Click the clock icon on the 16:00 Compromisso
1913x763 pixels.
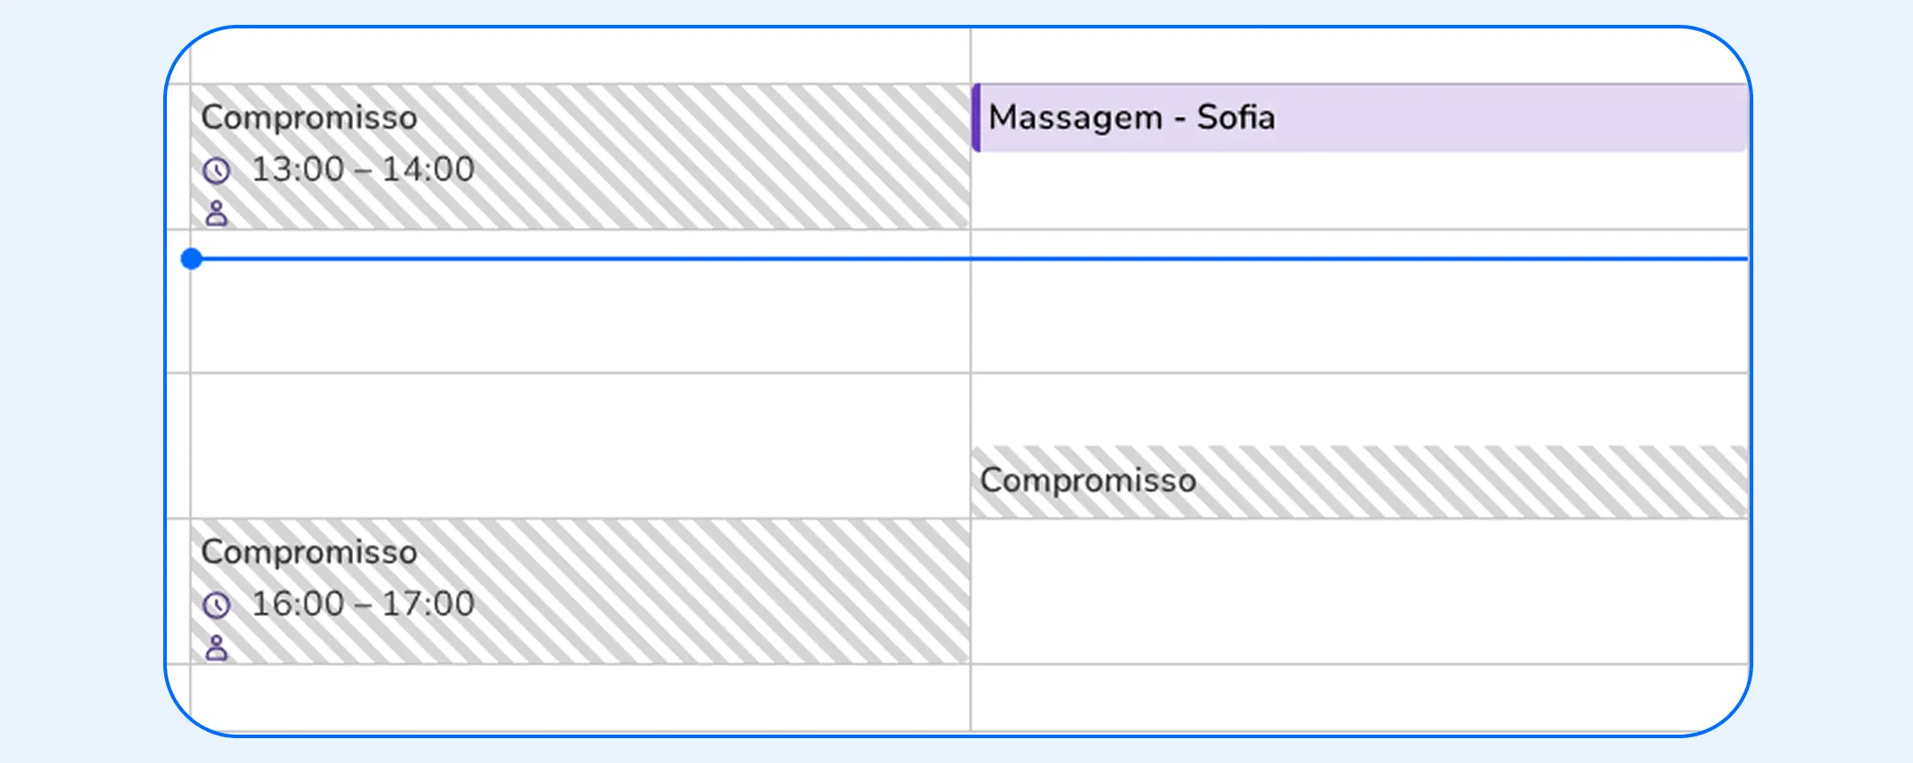(217, 603)
